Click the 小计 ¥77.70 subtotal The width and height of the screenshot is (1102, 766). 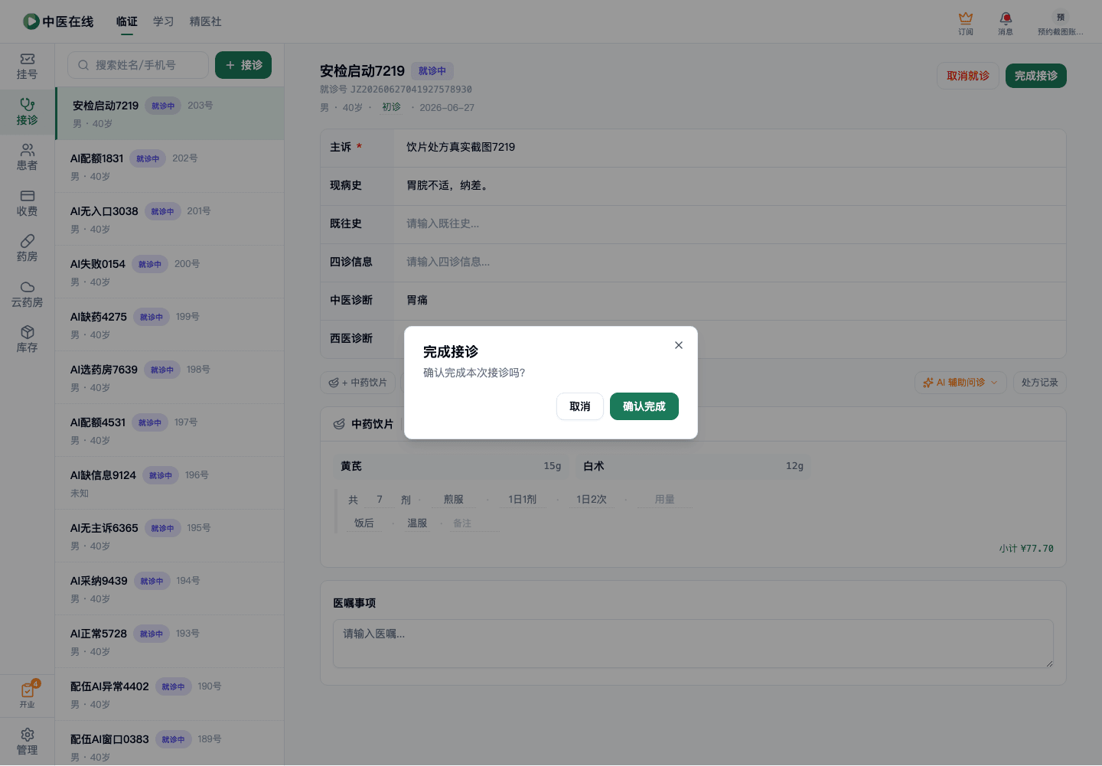tap(1026, 549)
